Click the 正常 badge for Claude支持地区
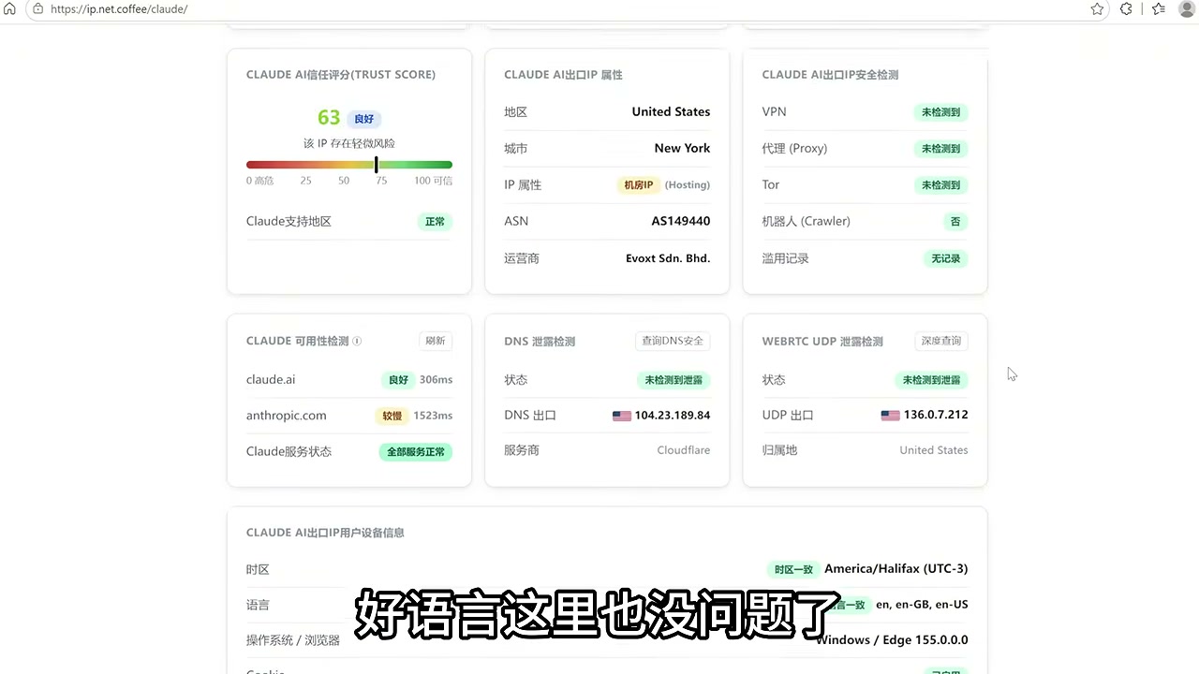 pos(435,222)
